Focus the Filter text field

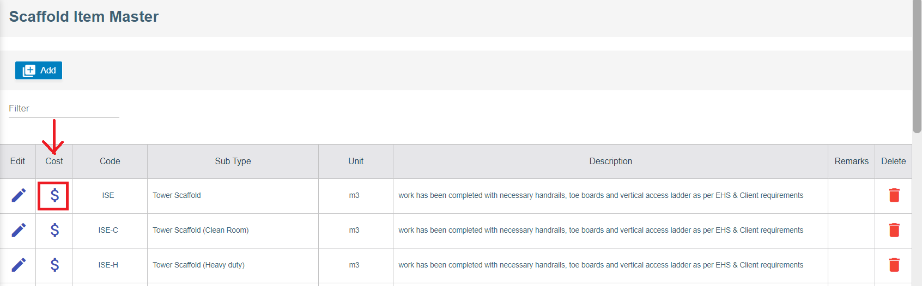[64, 109]
